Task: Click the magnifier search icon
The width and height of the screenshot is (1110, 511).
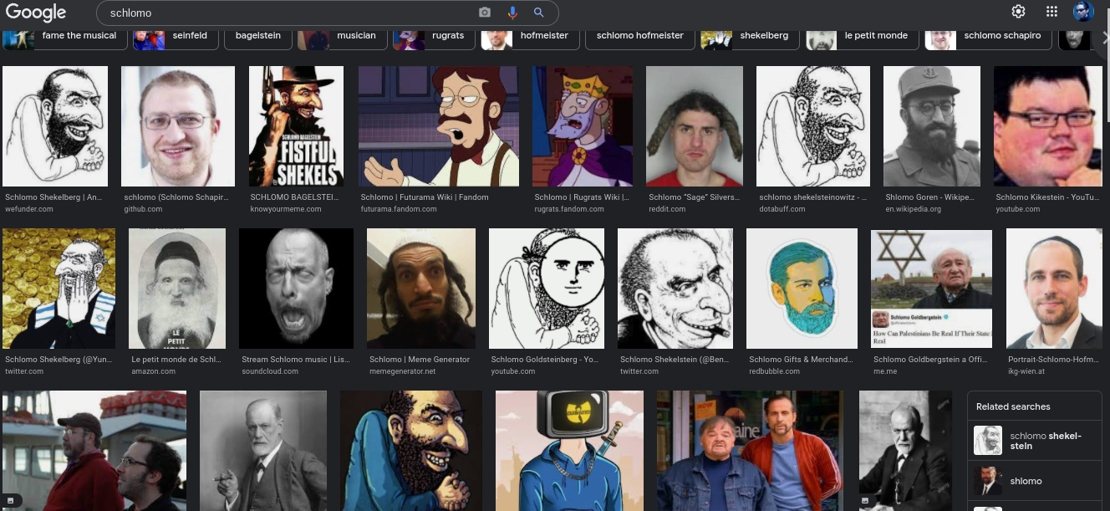Action: [x=538, y=13]
